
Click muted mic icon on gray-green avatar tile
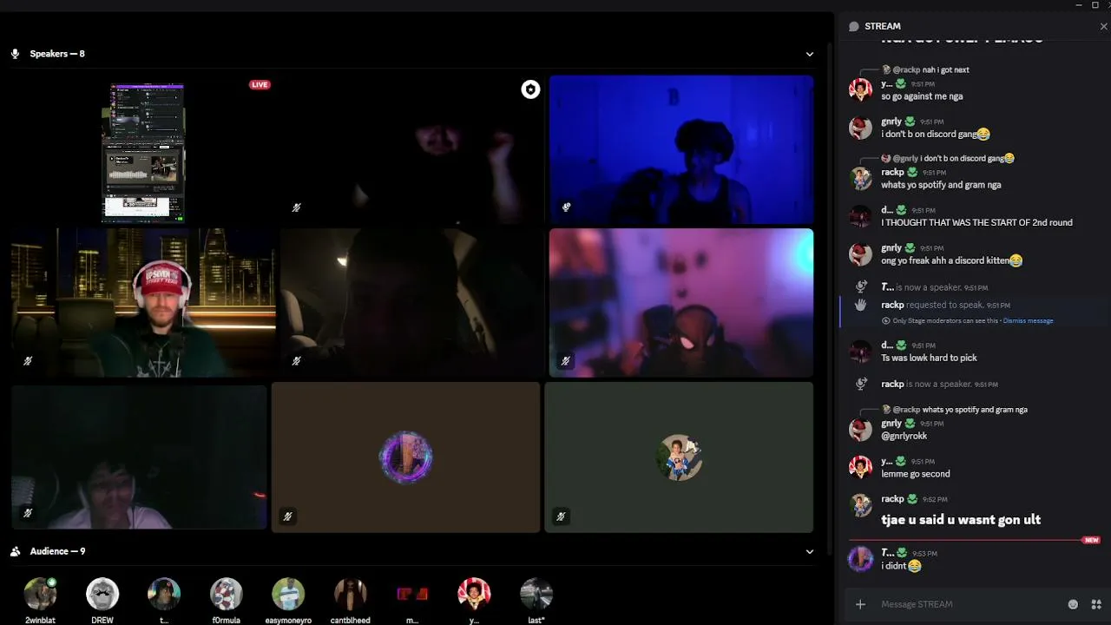point(561,516)
